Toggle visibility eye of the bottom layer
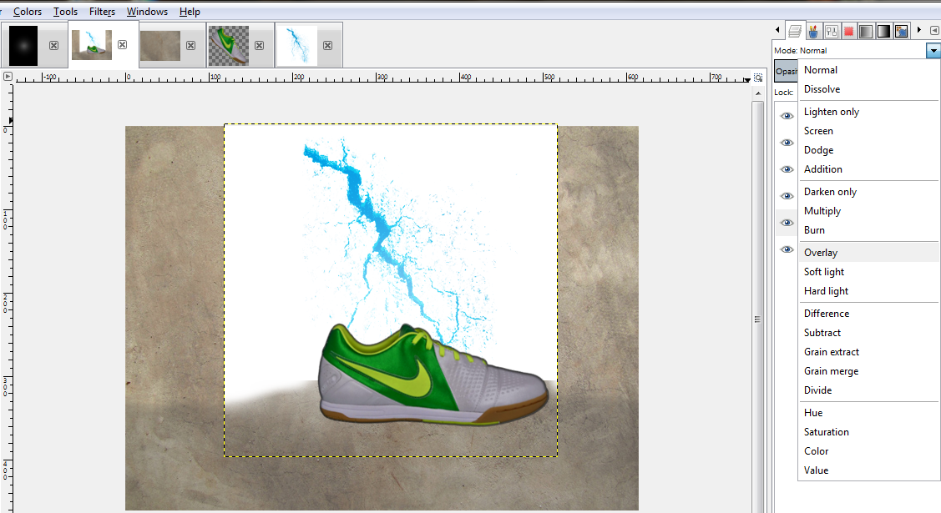941x513 pixels. 787,249
